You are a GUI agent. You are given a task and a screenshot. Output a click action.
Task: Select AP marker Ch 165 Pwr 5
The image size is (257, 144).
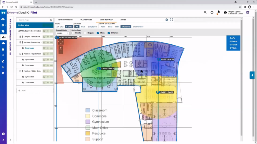click(x=99, y=68)
